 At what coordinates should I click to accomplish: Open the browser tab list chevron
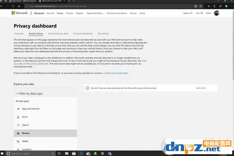74,1
